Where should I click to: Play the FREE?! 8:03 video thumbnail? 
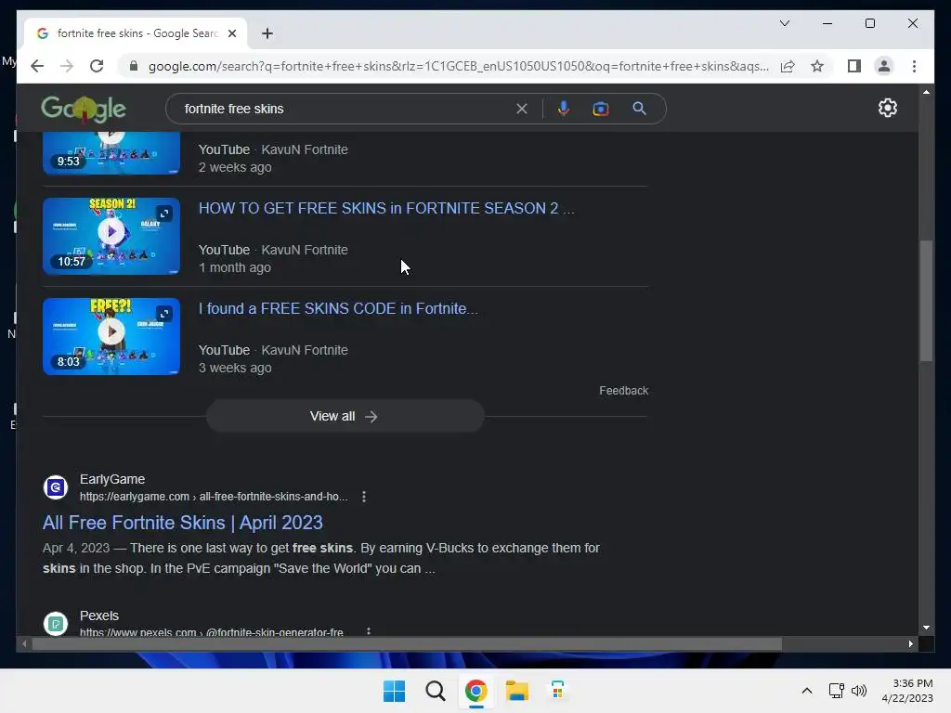(x=111, y=336)
